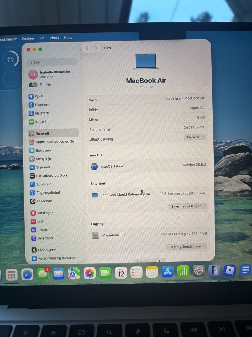
Task: Open Wi-Fi settings in sidebar
Action: [39, 96]
